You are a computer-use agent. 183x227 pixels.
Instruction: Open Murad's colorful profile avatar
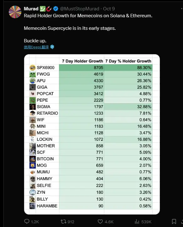tap(15, 12)
